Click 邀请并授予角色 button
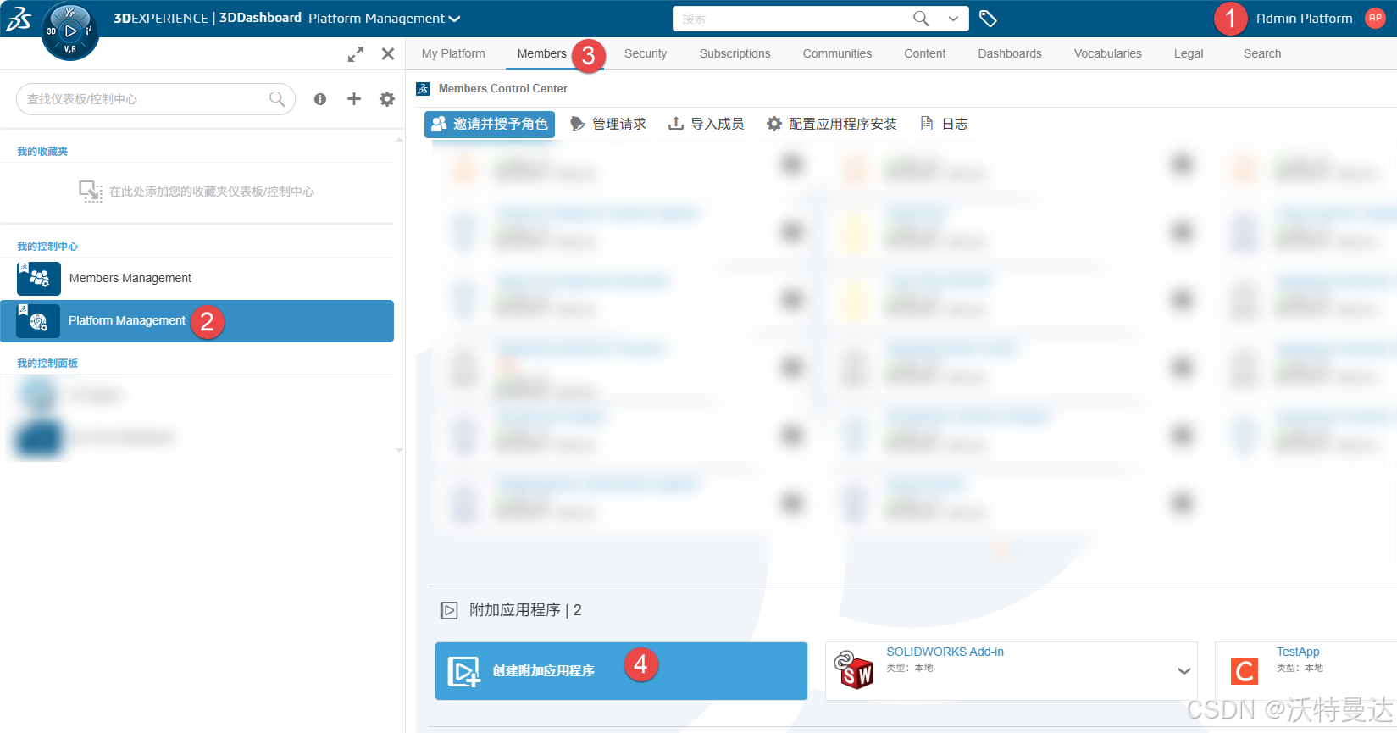Viewport: 1397px width, 733px height. coord(490,124)
